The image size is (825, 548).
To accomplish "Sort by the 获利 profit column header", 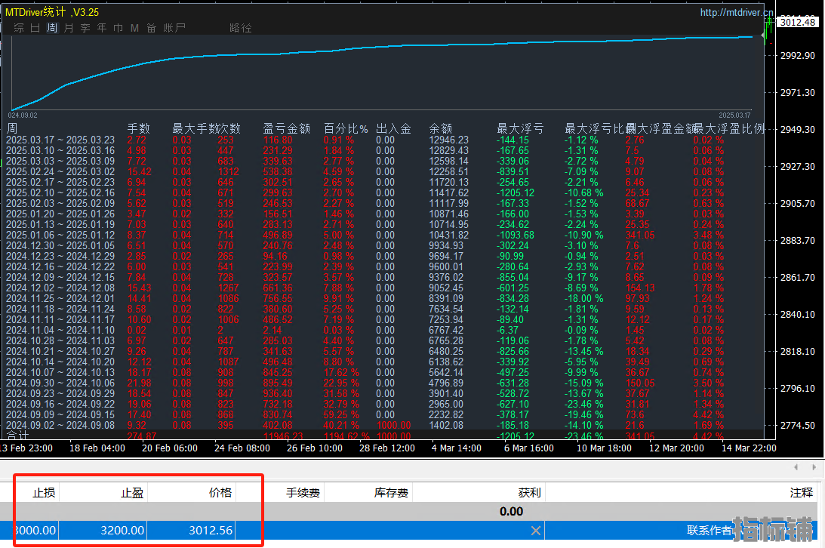I will 529,493.
